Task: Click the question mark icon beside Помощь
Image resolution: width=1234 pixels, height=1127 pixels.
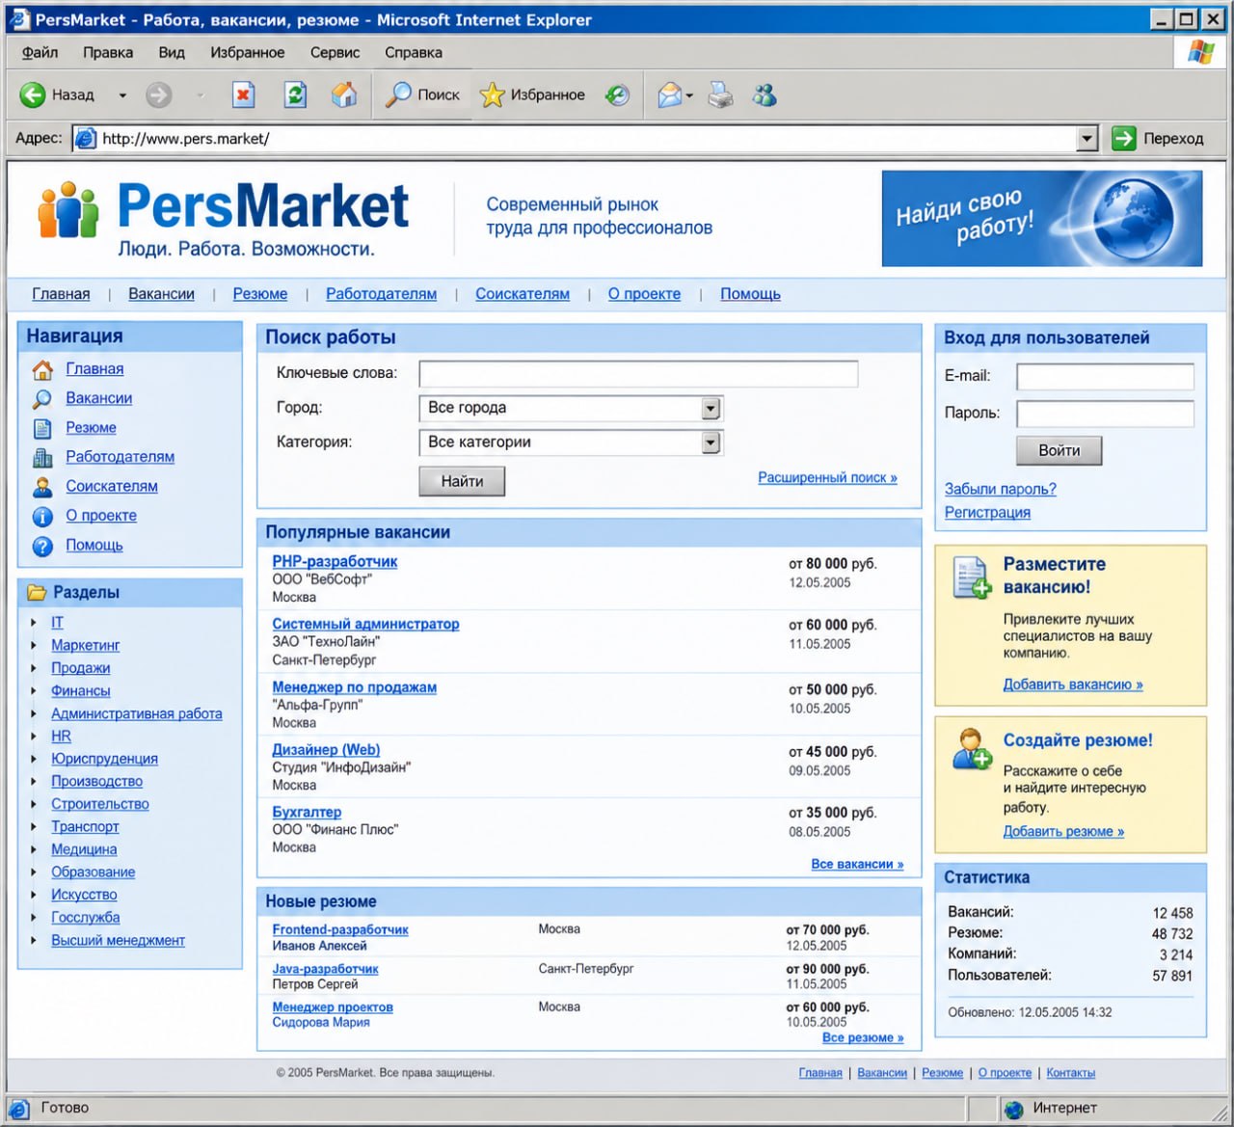Action: (42, 547)
